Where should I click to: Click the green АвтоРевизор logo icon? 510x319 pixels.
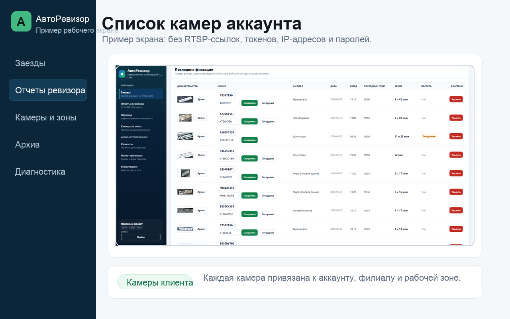coord(21,21)
